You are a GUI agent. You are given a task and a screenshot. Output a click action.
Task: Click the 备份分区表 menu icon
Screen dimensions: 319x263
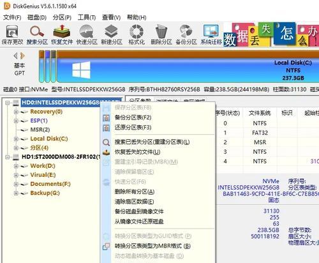point(106,117)
